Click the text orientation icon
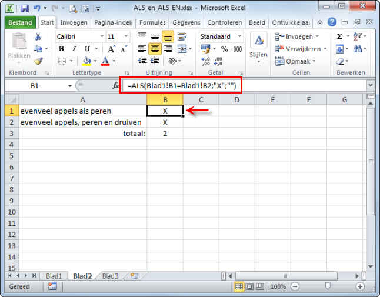Image resolution: width=380 pixels, height=297 pixels. tap(172, 61)
